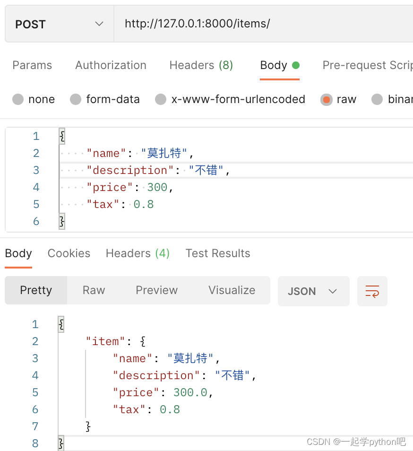This screenshot has height=451, width=413.
Task: Switch to the Params tab
Action: (x=32, y=65)
